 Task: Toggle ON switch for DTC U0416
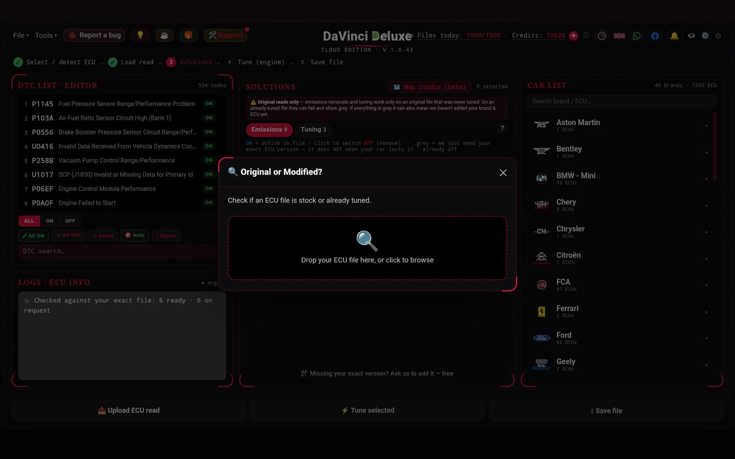pos(209,146)
